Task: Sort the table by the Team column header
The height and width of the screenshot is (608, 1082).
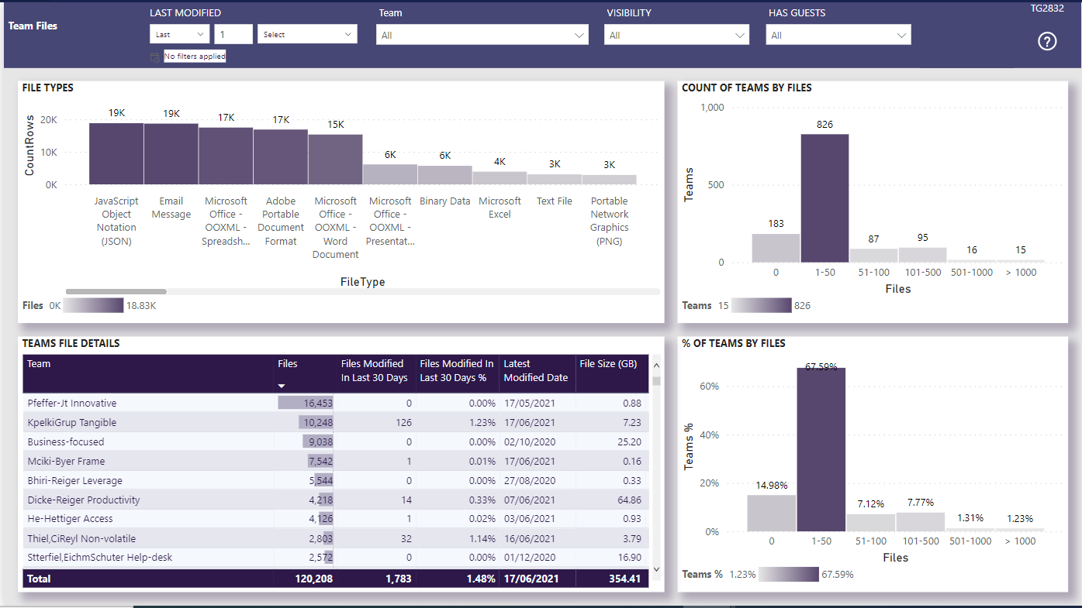Action: pos(39,363)
